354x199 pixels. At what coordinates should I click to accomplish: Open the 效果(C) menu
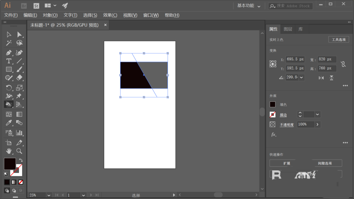point(110,15)
